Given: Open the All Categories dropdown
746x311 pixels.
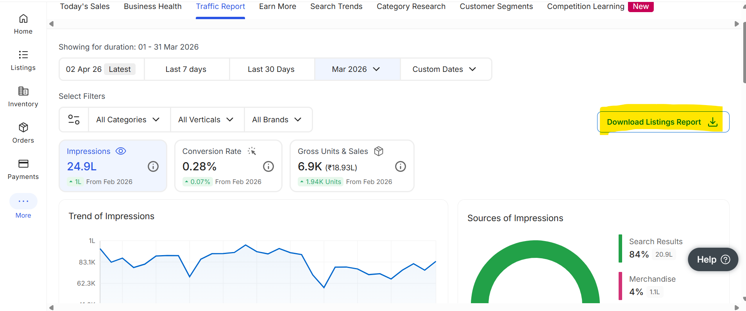Looking at the screenshot, I should pyautogui.click(x=128, y=120).
